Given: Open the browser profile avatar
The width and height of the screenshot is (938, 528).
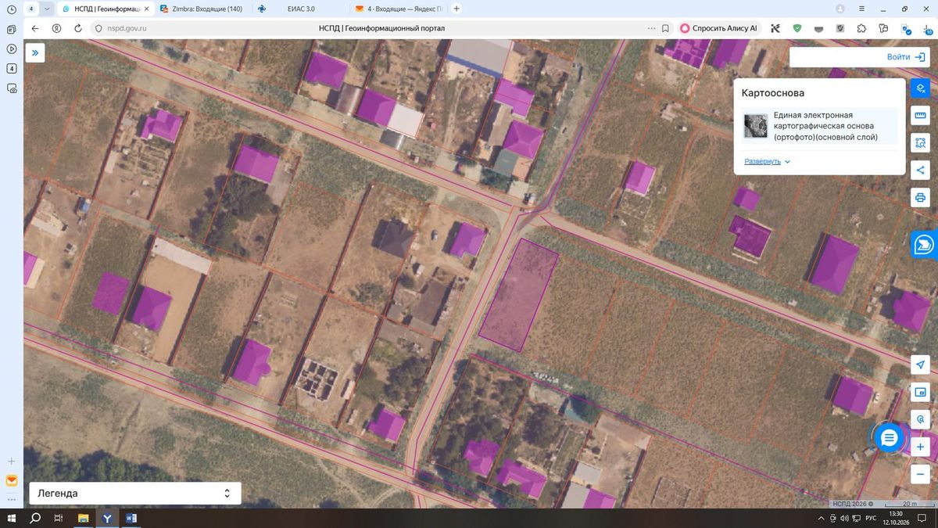Looking at the screenshot, I should pyautogui.click(x=840, y=9).
